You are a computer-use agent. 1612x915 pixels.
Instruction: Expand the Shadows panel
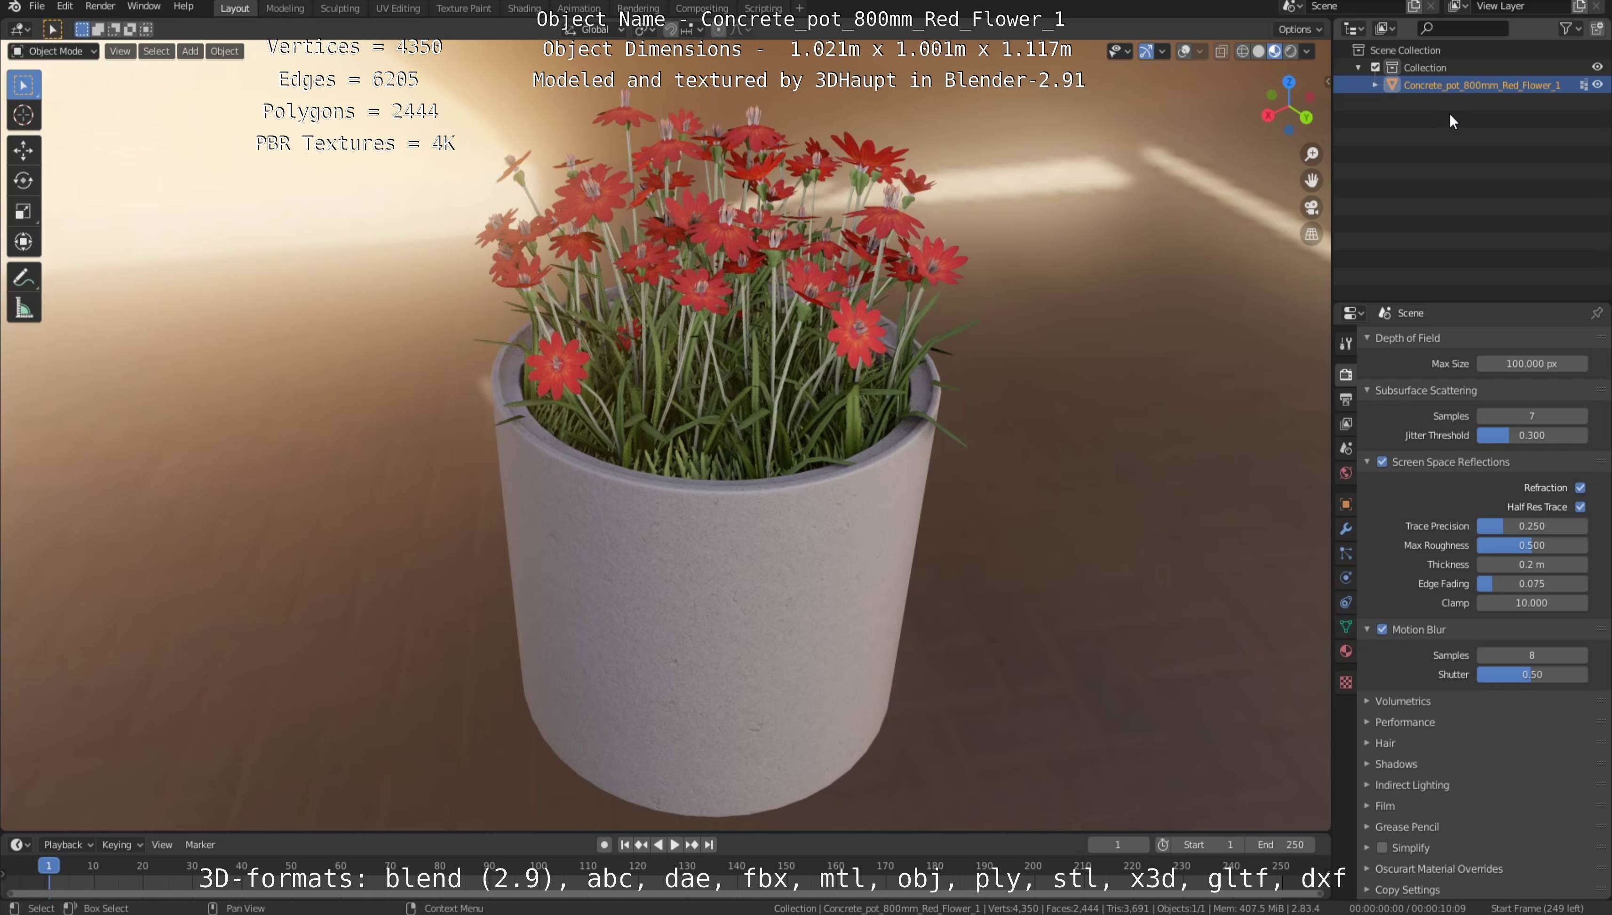1395,764
